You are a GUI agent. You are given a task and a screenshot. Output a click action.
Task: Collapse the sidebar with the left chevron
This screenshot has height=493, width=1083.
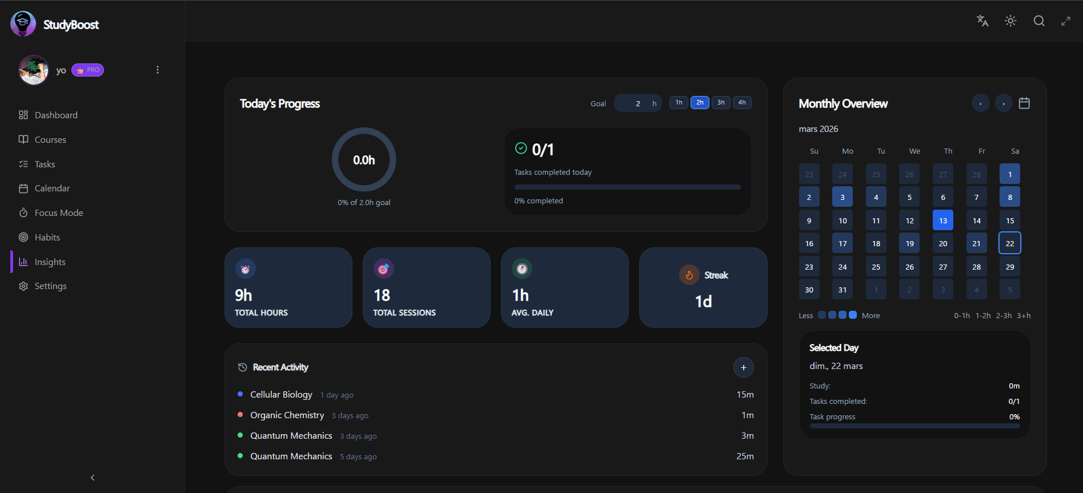tap(93, 478)
